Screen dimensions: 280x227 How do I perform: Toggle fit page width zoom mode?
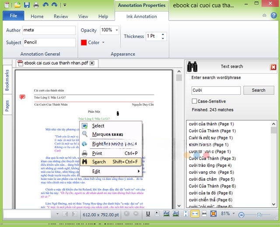[x=195, y=213]
